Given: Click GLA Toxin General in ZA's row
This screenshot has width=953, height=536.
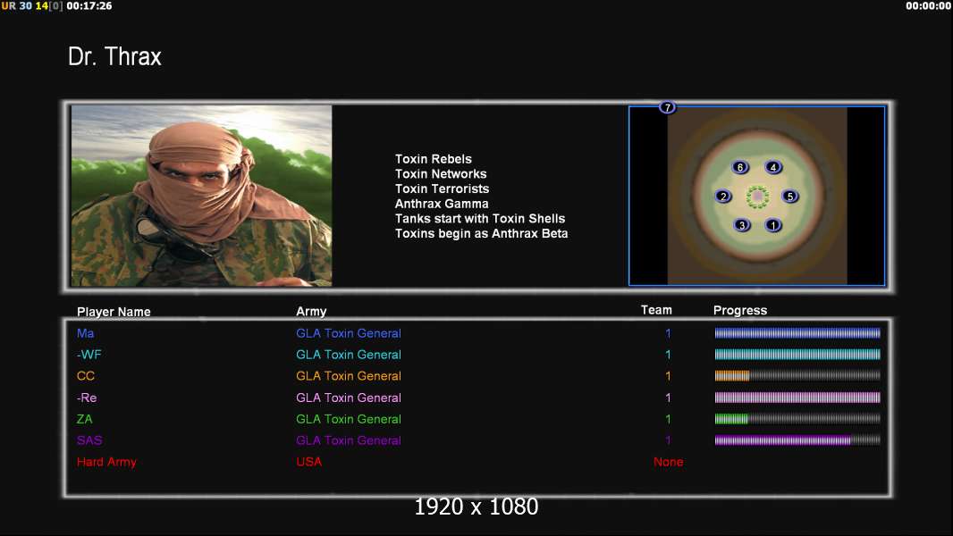Looking at the screenshot, I should click(349, 419).
